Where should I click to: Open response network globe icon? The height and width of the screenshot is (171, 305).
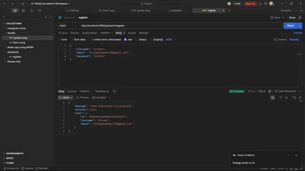pos(270,91)
